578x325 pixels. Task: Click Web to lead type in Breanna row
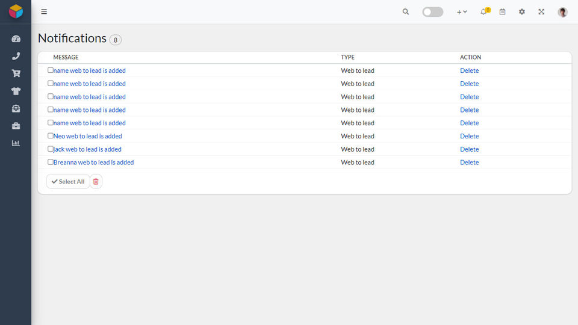point(358,162)
